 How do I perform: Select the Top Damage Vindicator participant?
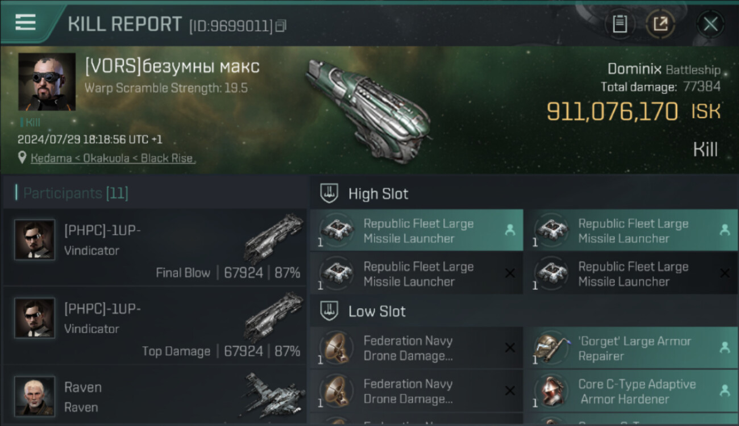click(155, 325)
